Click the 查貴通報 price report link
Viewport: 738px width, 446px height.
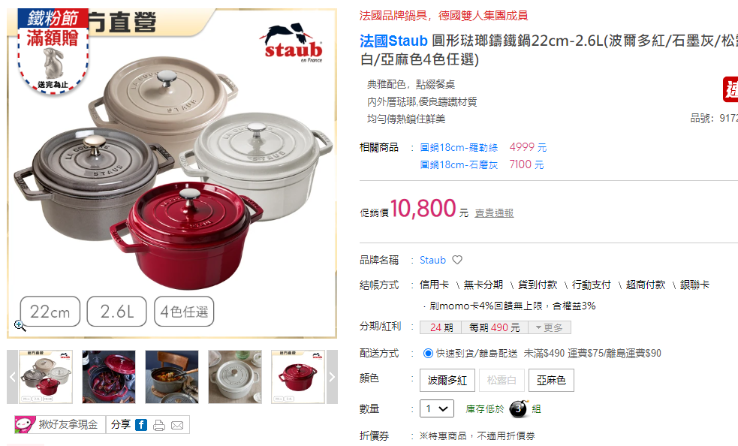click(494, 213)
